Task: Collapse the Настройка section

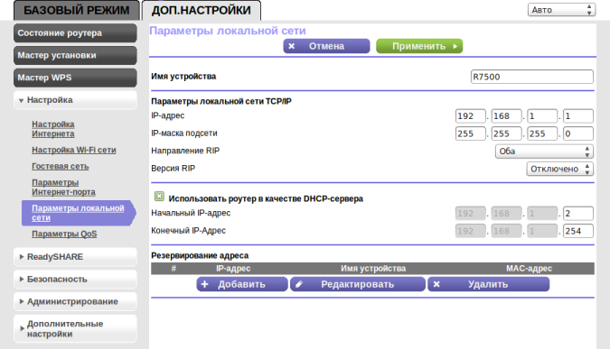Action: 75,100
